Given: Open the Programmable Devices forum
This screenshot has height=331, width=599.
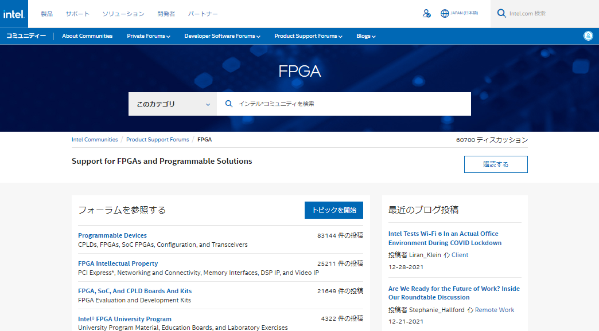Looking at the screenshot, I should coord(112,235).
